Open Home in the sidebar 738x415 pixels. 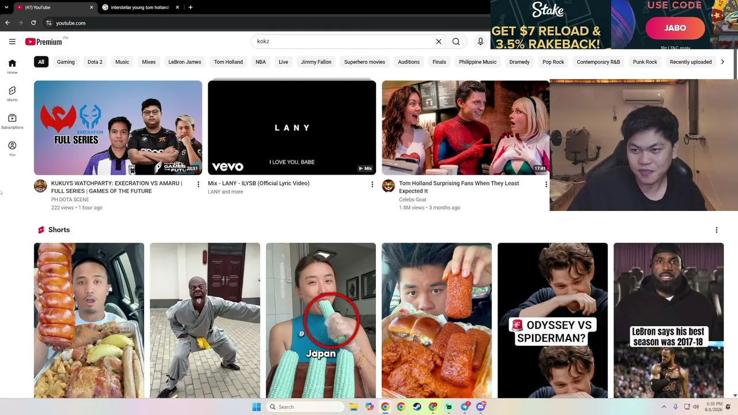(12, 66)
